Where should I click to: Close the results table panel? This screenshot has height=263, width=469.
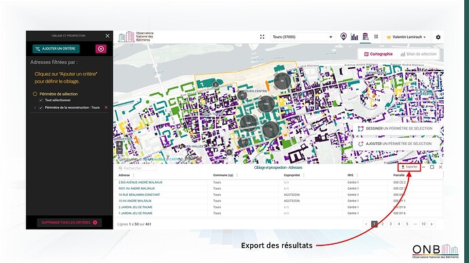[440, 167]
